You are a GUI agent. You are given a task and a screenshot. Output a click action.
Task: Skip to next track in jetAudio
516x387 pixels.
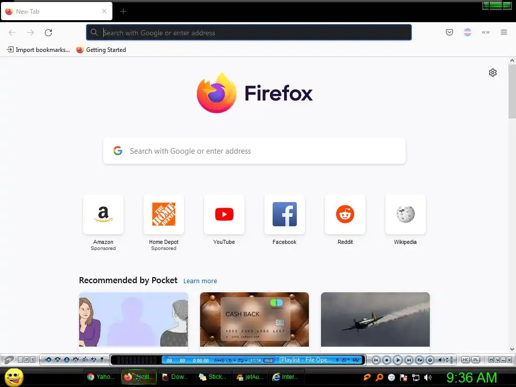point(408,360)
